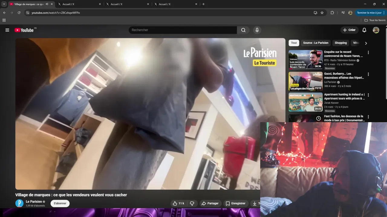387x217 pixels.
Task: Open options menu for Enquête sur le record video
Action: pyautogui.click(x=368, y=52)
